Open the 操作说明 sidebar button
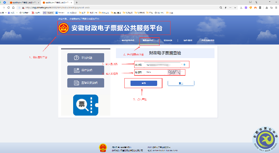The height and width of the screenshot is (153, 279). (86, 70)
